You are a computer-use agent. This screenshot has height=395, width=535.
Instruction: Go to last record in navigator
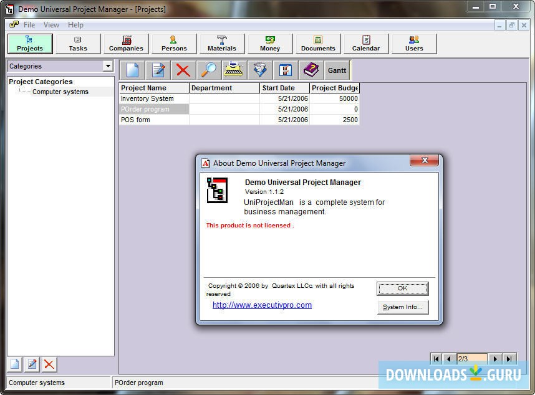pos(509,358)
